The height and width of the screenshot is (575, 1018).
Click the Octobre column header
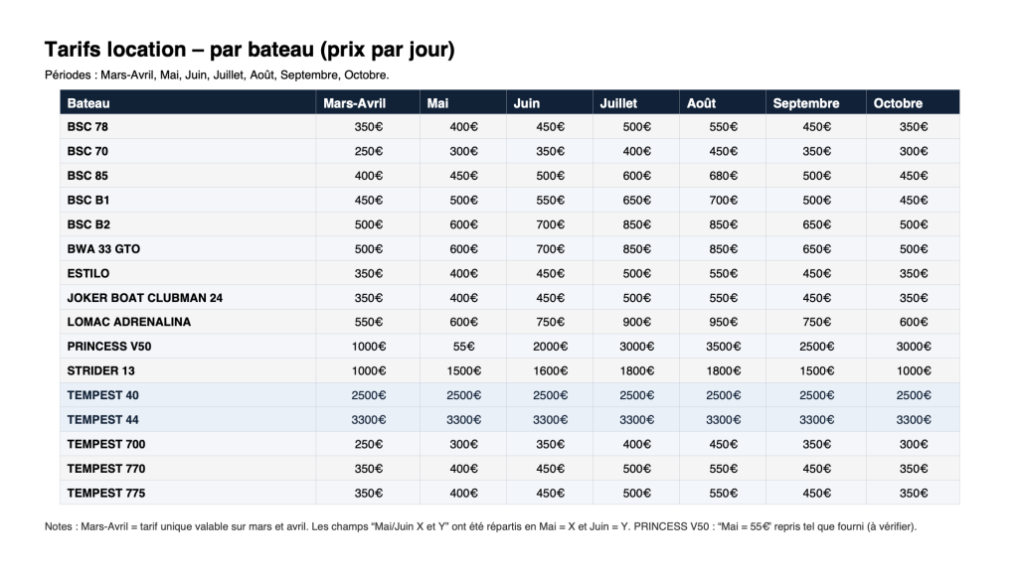[898, 103]
